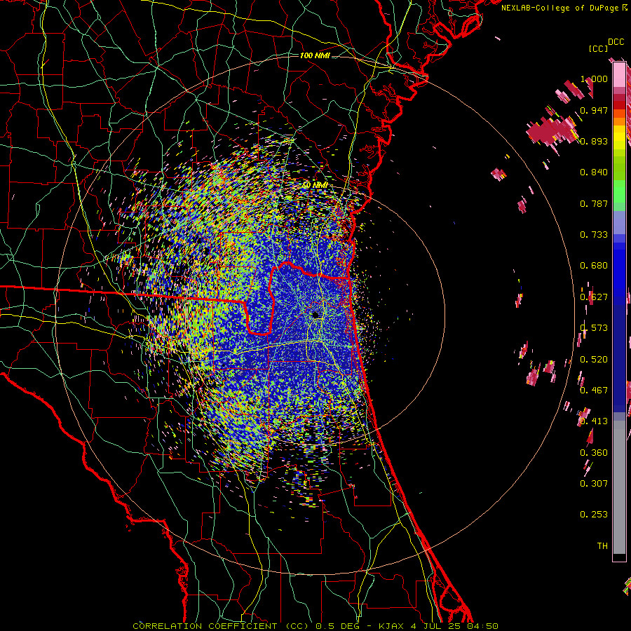Click the 1.000 color scale value

[594, 79]
